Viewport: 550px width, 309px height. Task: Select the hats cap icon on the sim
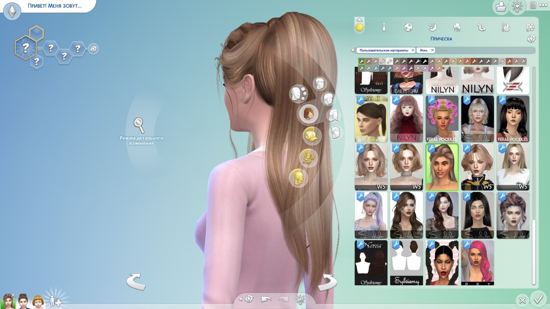coord(312,135)
